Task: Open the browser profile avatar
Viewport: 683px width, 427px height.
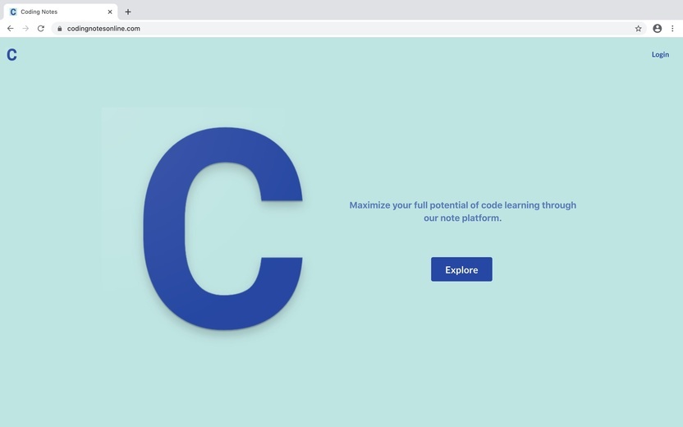Action: [658, 28]
